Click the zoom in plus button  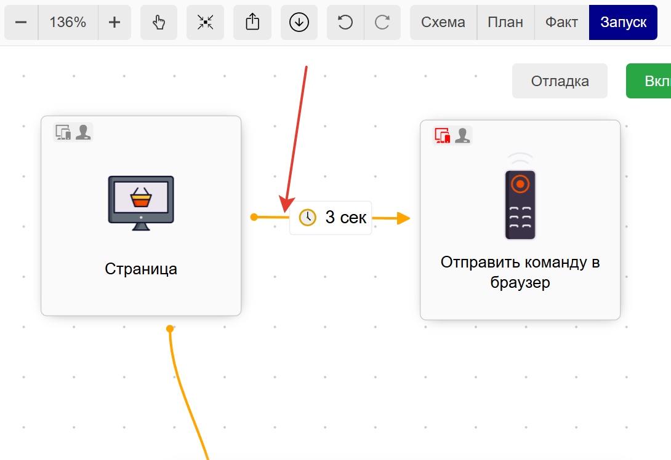[x=114, y=23]
